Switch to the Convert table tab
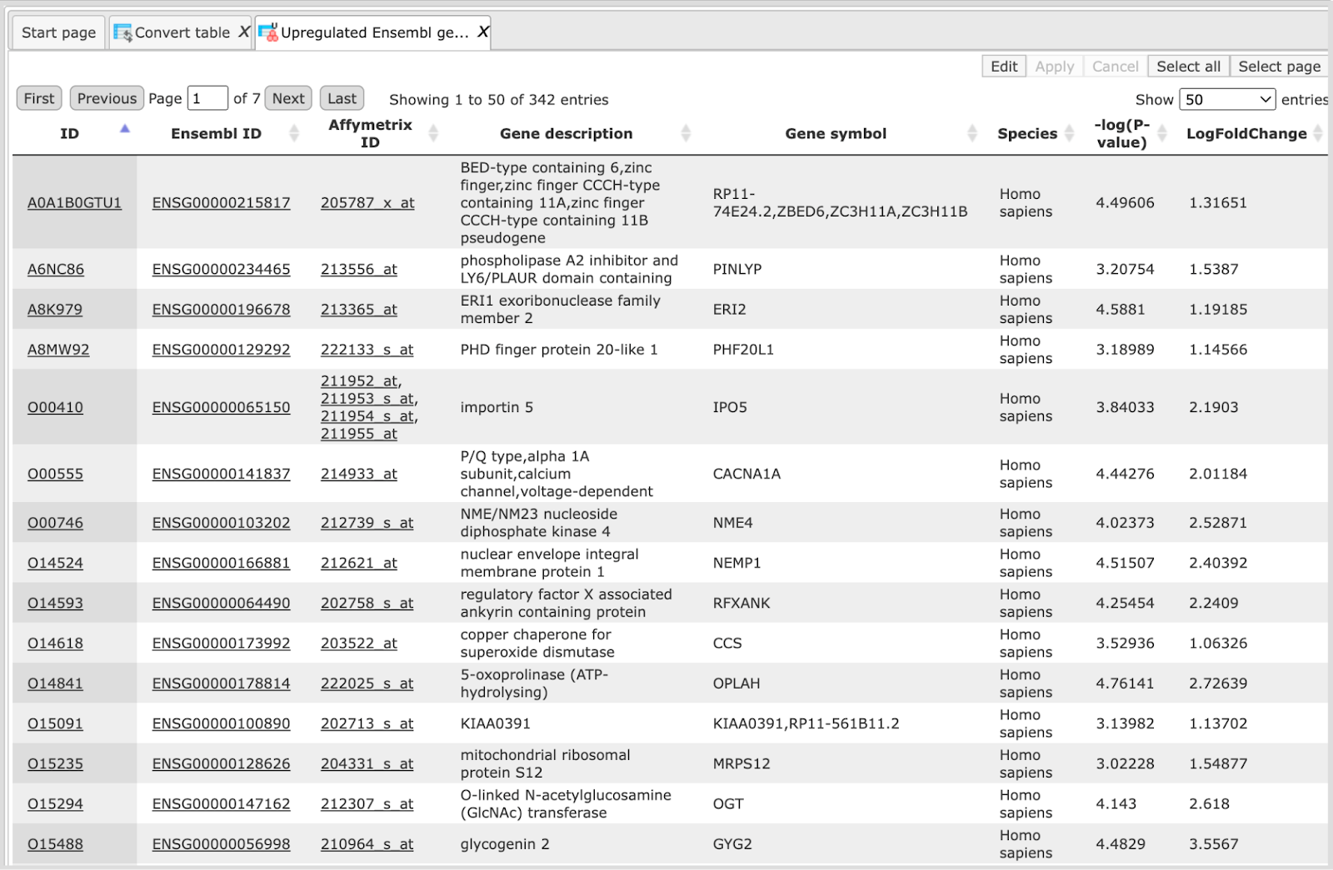This screenshot has height=870, width=1333. click(x=182, y=32)
